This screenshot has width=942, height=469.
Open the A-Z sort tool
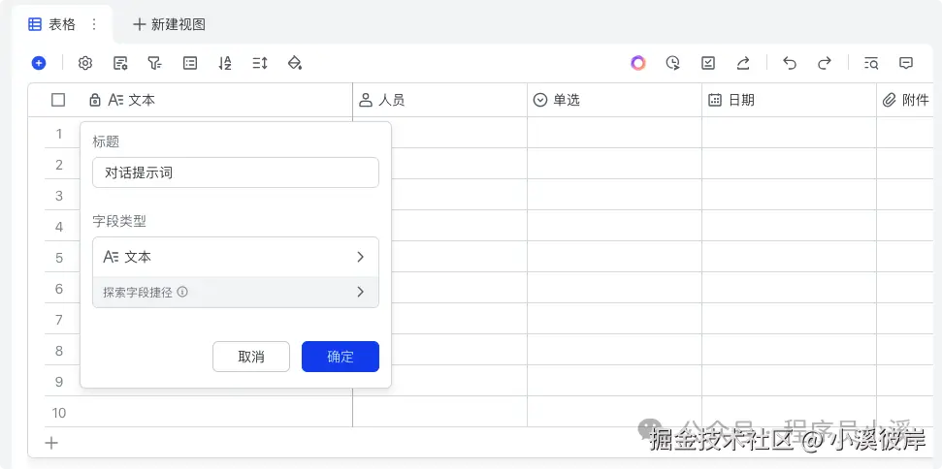225,63
